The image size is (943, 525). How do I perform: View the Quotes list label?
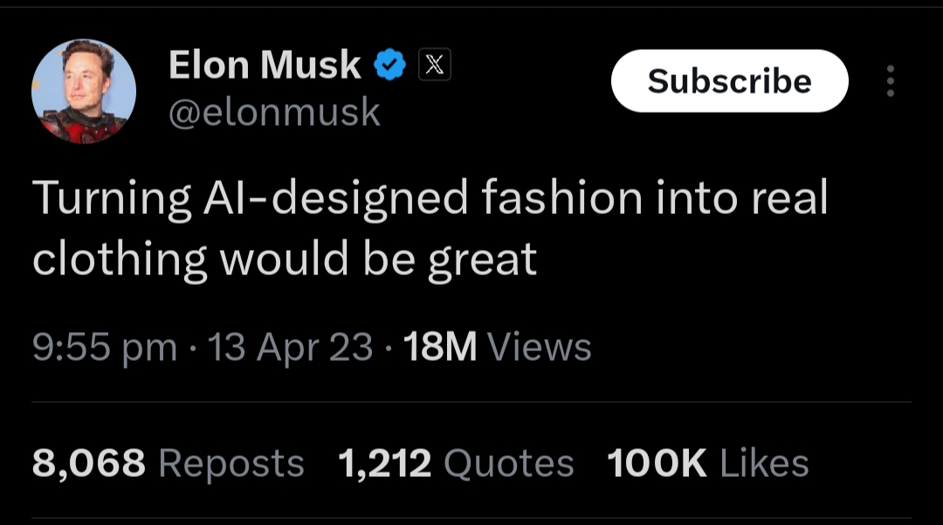pos(508,463)
